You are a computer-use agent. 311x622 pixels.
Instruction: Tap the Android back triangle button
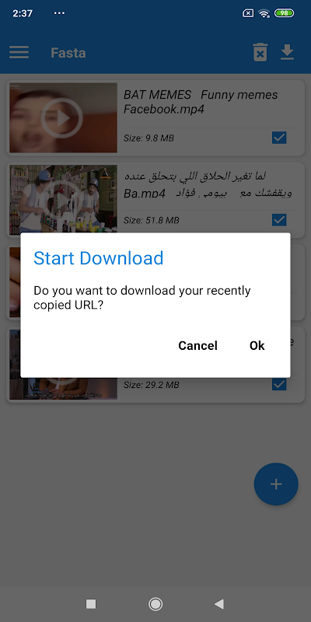click(x=218, y=604)
